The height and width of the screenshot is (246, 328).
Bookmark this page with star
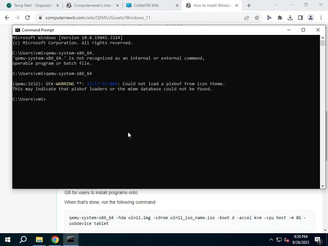pyautogui.click(x=257, y=18)
